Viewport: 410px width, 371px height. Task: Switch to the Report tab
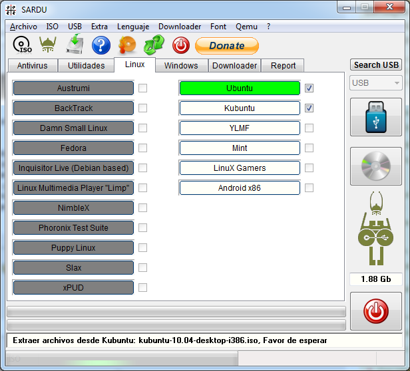click(x=283, y=65)
